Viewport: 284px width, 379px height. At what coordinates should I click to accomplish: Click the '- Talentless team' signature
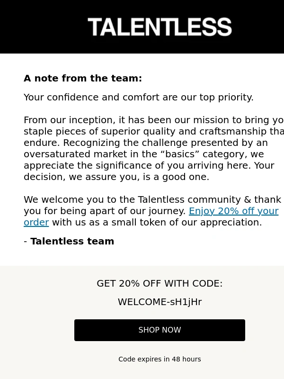pyautogui.click(x=69, y=241)
